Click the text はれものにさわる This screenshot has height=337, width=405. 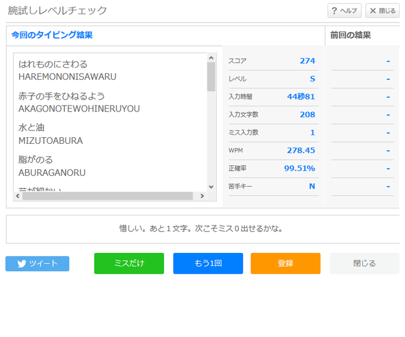(53, 64)
